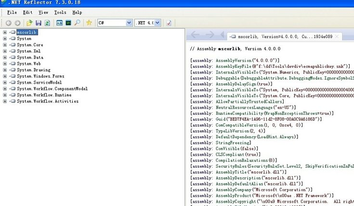The height and width of the screenshot is (206, 354).
Task: Expand the mscorlib assembly node
Action: tap(5, 32)
